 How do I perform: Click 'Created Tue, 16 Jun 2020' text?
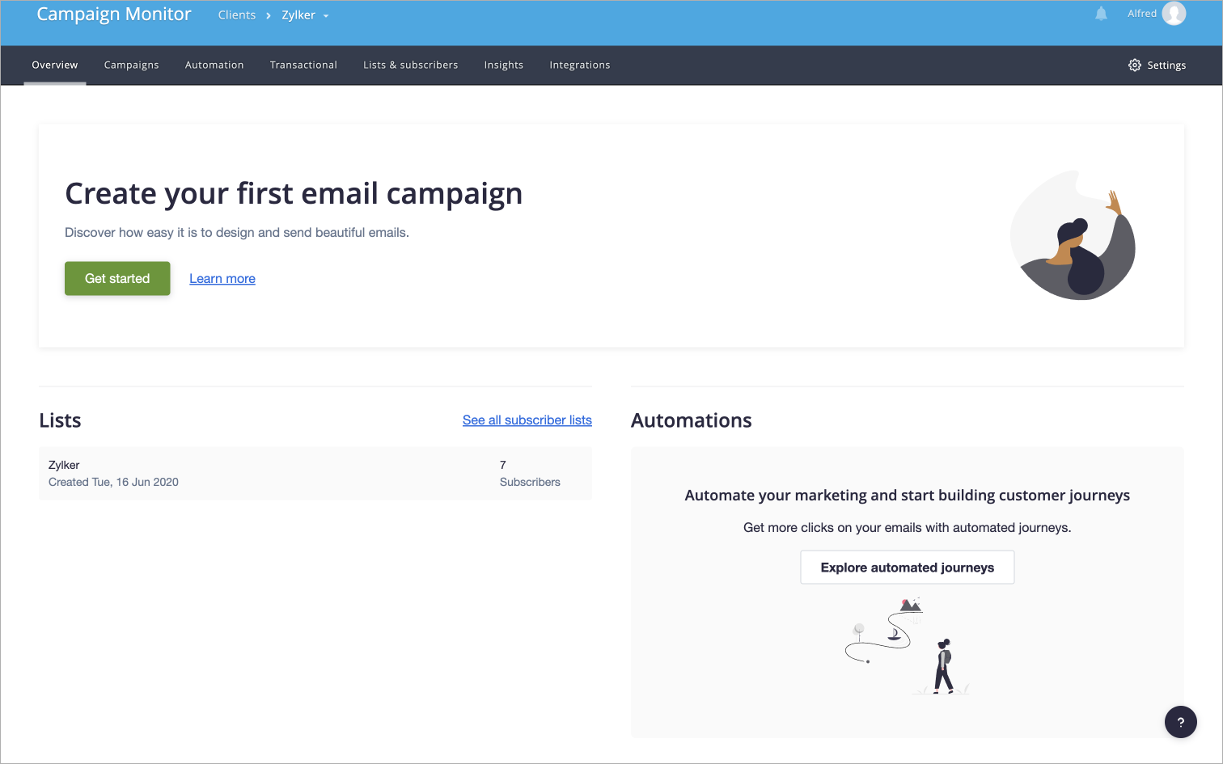113,482
